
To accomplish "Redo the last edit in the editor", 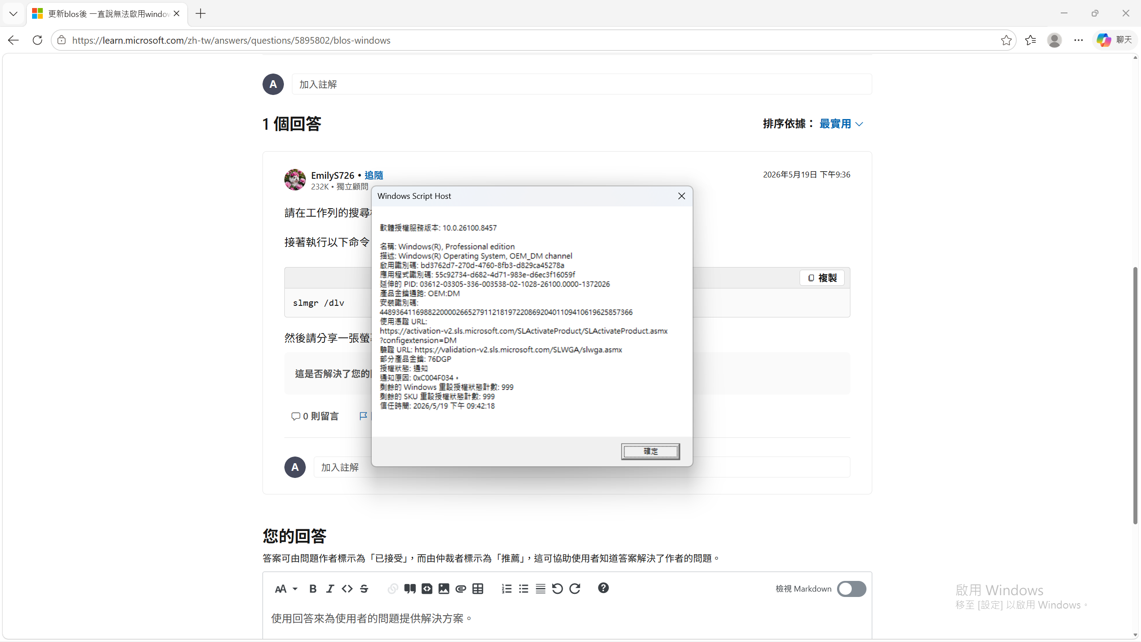I will pyautogui.click(x=575, y=589).
